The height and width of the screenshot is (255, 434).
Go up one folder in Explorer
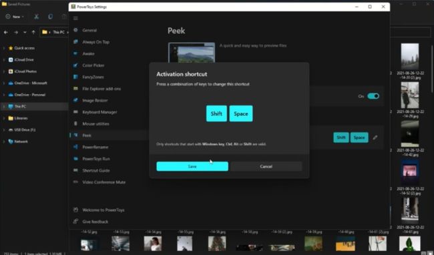[x=33, y=32]
